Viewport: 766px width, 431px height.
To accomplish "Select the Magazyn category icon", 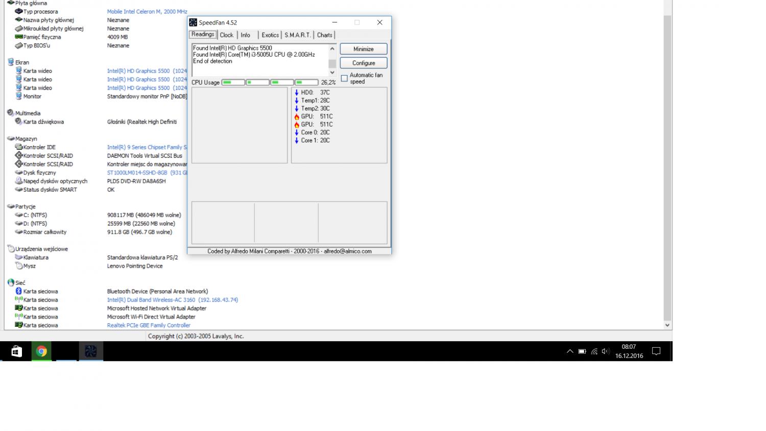I will pos(11,138).
